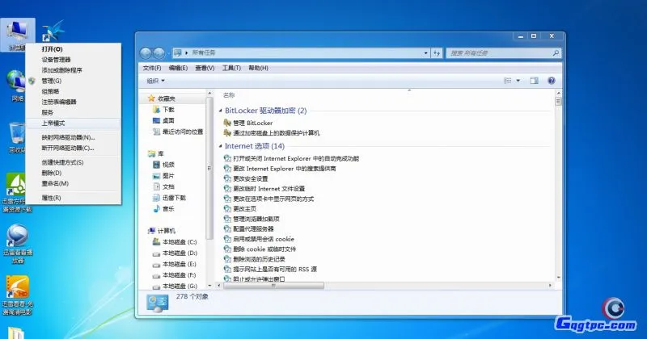Click the 名称 column header
Image resolution: width=647 pixels, height=339 pixels.
click(x=229, y=95)
